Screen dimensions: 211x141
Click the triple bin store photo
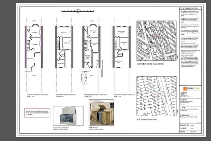coord(102,113)
